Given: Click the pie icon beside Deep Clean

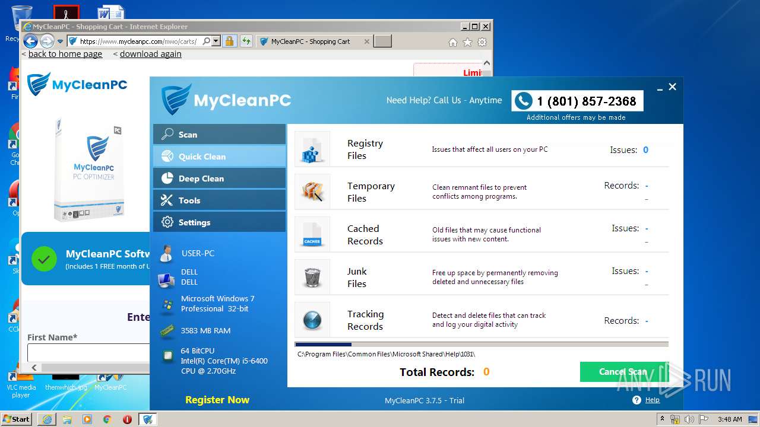Looking at the screenshot, I should pyautogui.click(x=167, y=179).
